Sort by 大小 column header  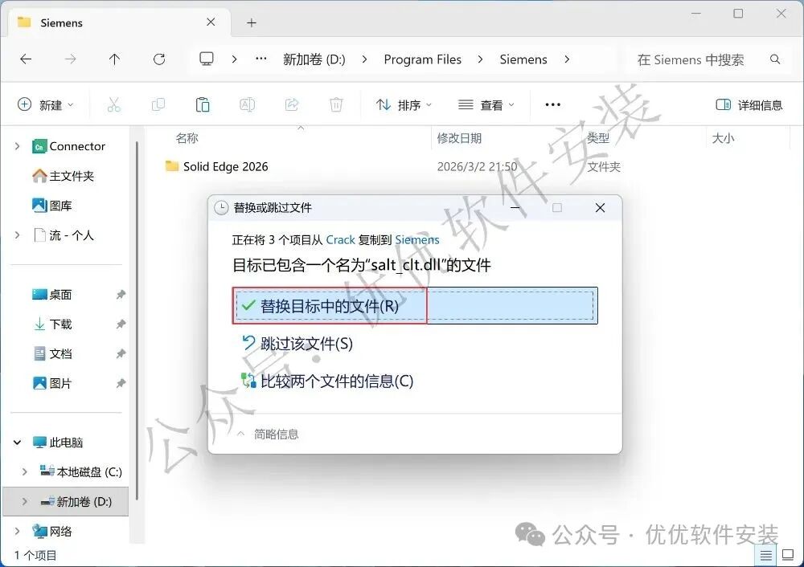click(x=723, y=138)
